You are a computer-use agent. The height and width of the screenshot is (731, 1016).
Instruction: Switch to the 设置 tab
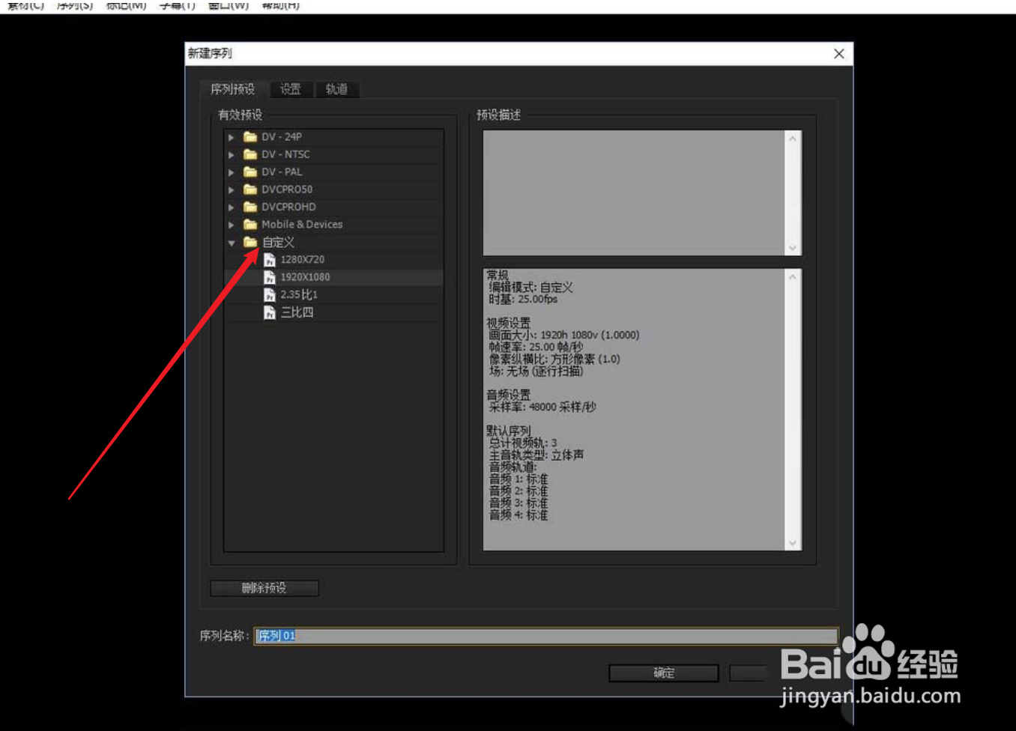(x=291, y=88)
